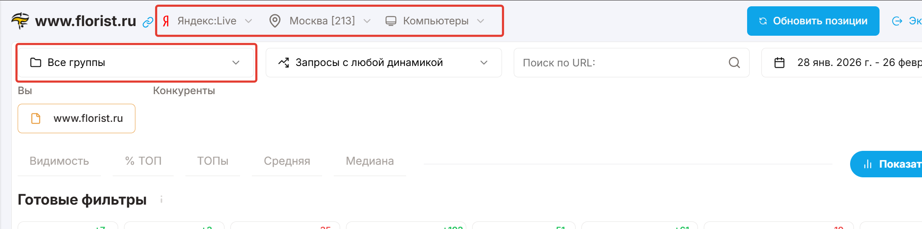922x229 pixels.
Task: Expand the Все группы group selector
Action: pyautogui.click(x=135, y=63)
